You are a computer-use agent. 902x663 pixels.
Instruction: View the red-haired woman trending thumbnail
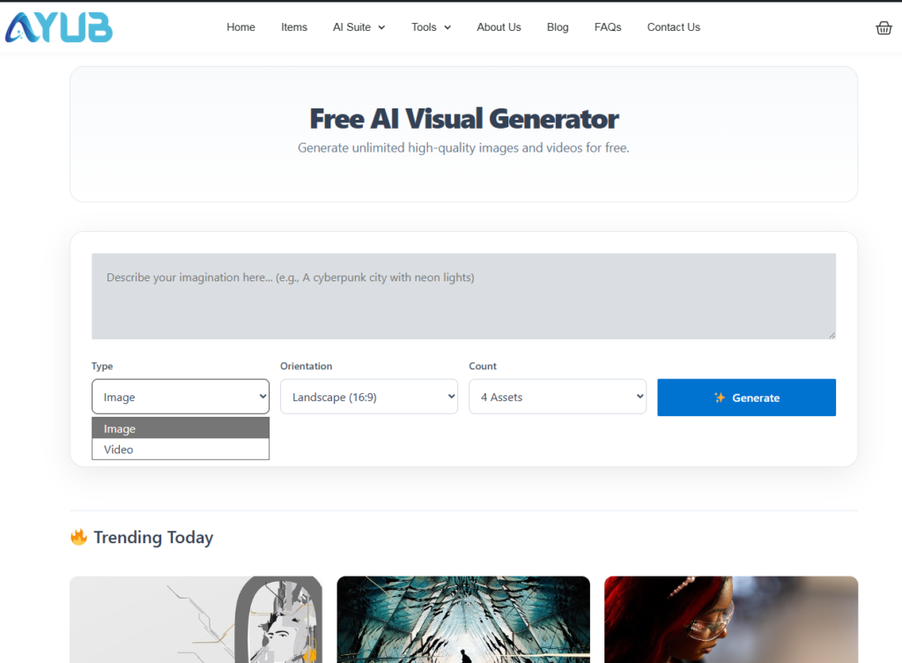(730, 619)
